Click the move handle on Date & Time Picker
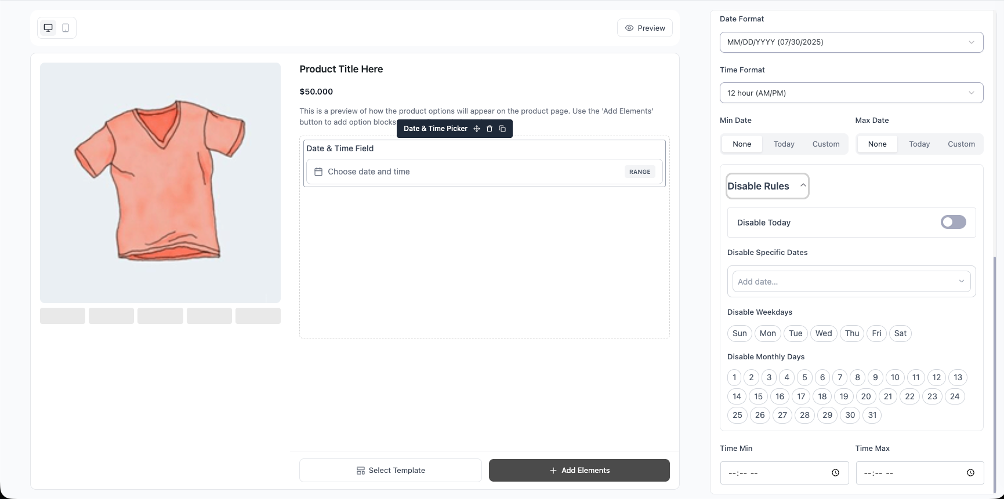 click(477, 129)
